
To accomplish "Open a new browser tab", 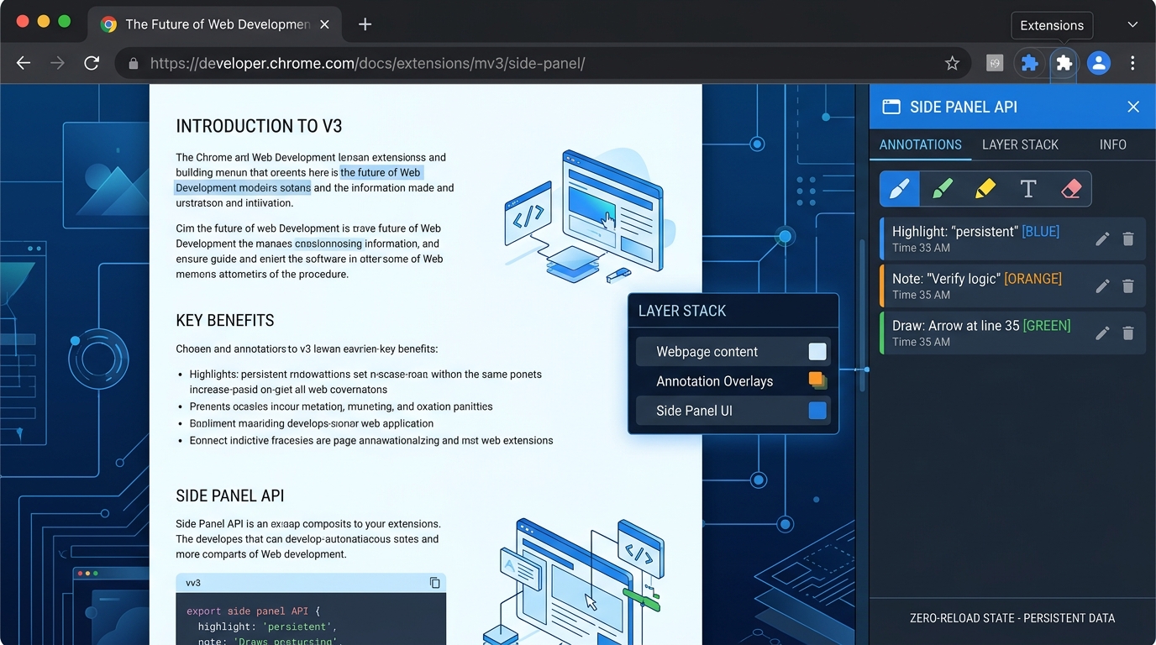I will point(365,24).
